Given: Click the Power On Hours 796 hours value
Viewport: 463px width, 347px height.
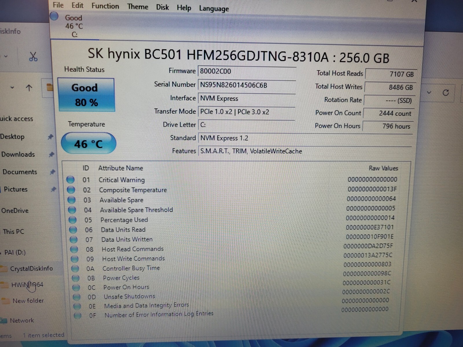Looking at the screenshot, I should (388, 126).
